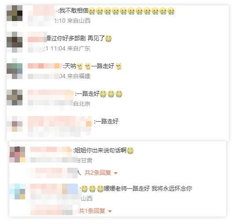This screenshot has width=234, height=224.
Task: Click first crying emoji after 我不敢相信
Action: pyautogui.click(x=92, y=11)
